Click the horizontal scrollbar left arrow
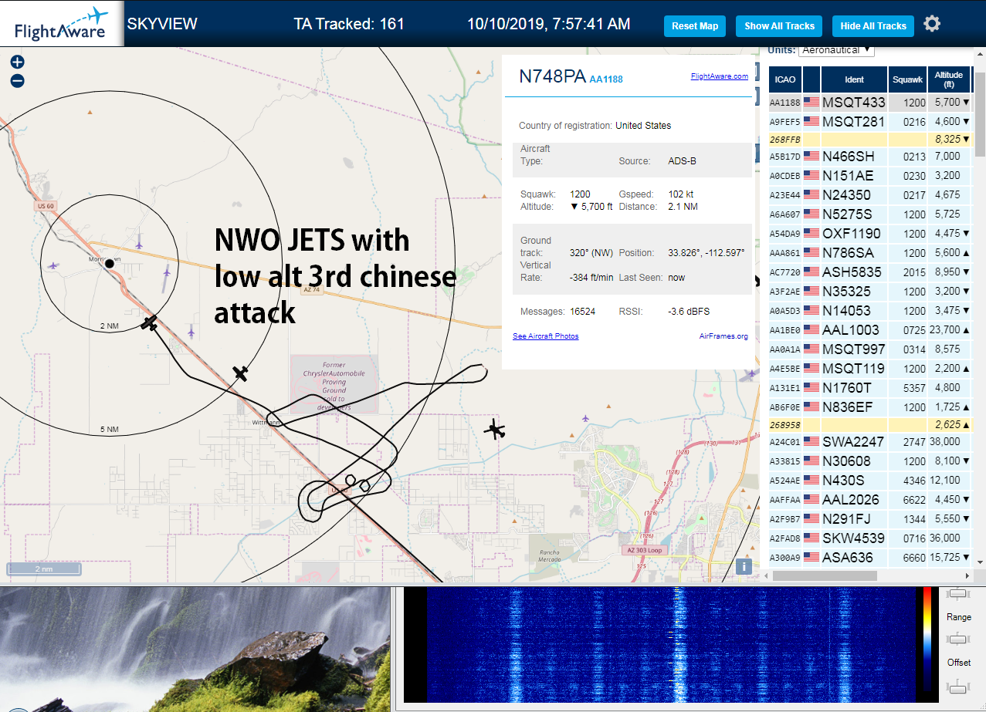This screenshot has width=986, height=712. pyautogui.click(x=767, y=575)
